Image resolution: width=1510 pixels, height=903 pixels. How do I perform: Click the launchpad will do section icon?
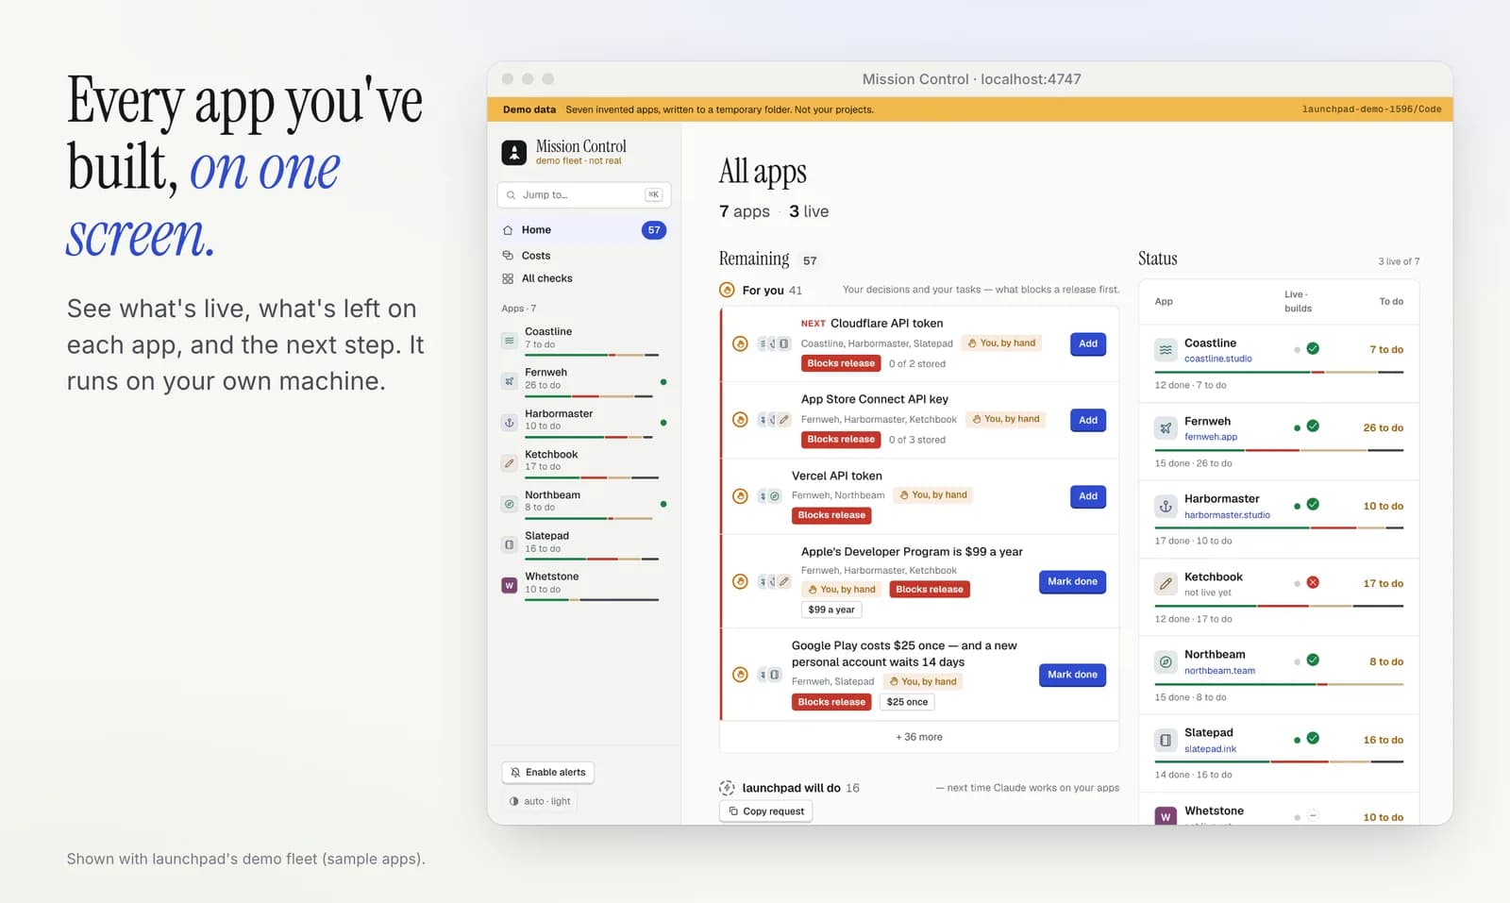[727, 788]
